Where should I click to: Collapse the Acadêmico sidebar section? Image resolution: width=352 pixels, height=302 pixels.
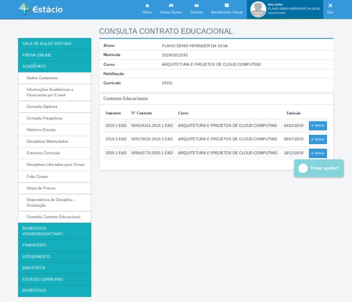point(55,66)
